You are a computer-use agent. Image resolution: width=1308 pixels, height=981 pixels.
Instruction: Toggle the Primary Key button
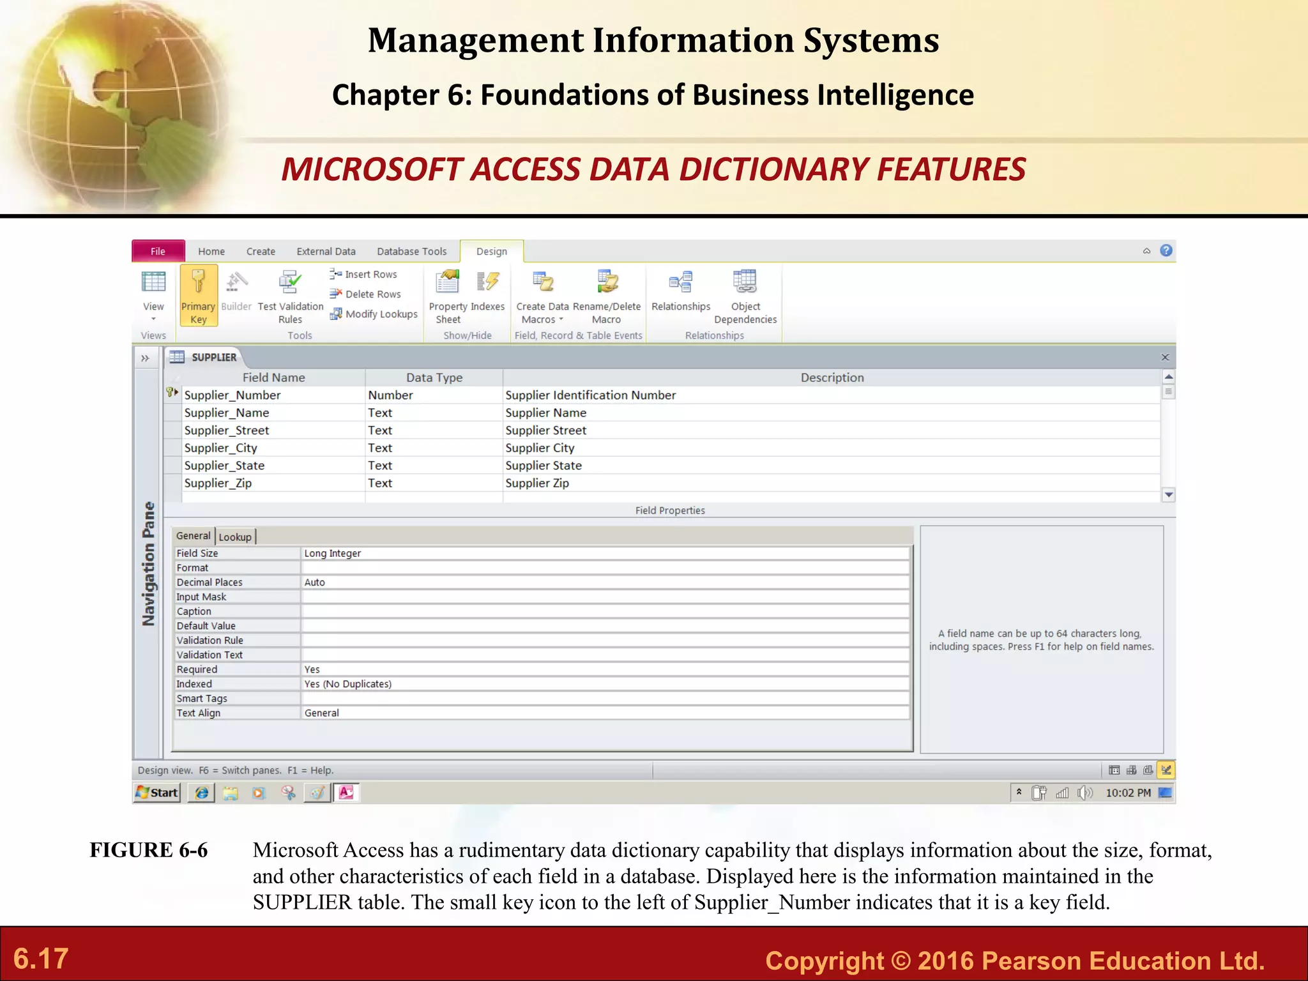point(199,296)
